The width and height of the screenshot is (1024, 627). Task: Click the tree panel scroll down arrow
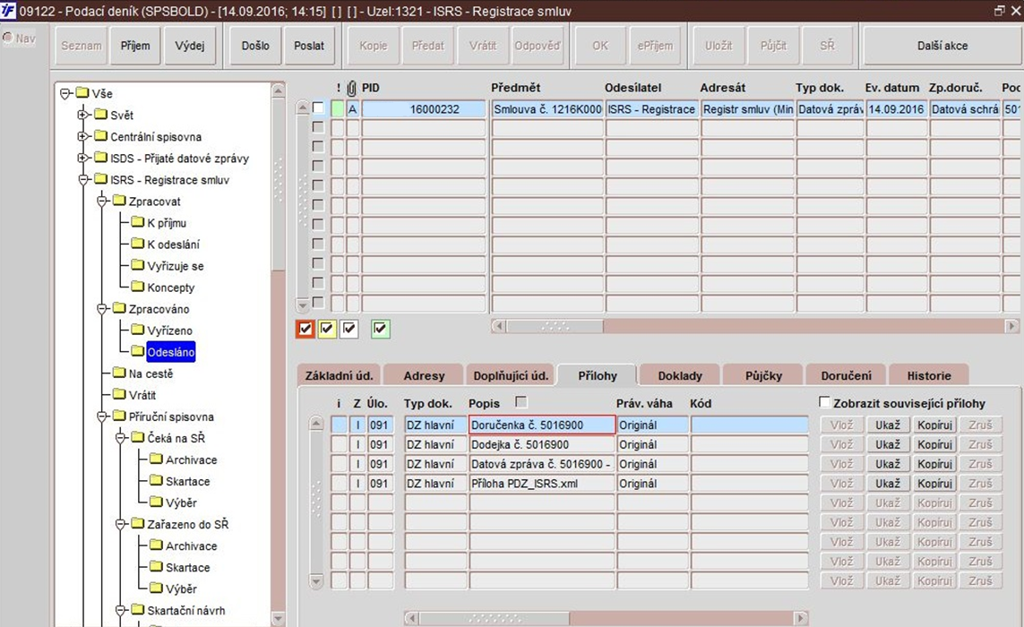(x=278, y=618)
